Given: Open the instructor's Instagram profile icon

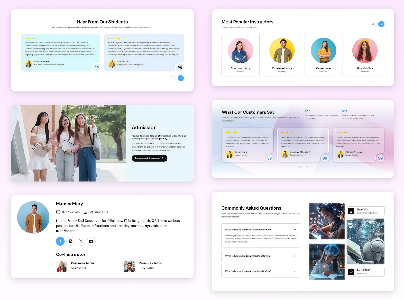Looking at the screenshot, I should click(x=71, y=241).
